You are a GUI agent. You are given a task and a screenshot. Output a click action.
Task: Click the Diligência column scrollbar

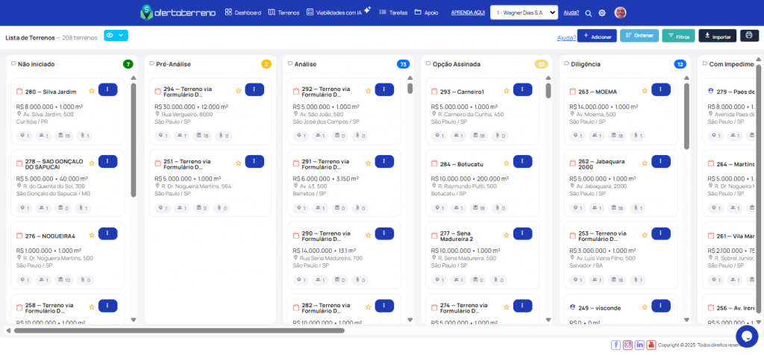687,116
